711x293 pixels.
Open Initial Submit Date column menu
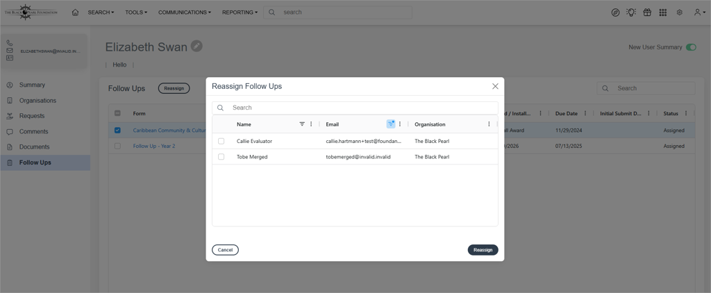coord(649,113)
